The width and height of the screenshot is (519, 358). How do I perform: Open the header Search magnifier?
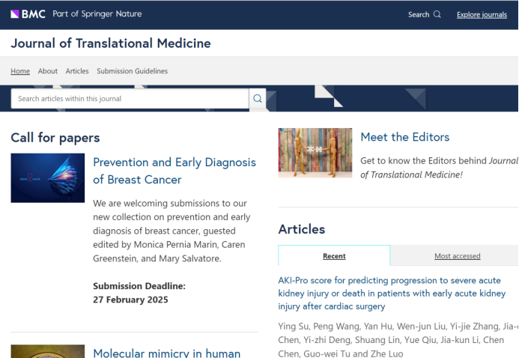437,14
